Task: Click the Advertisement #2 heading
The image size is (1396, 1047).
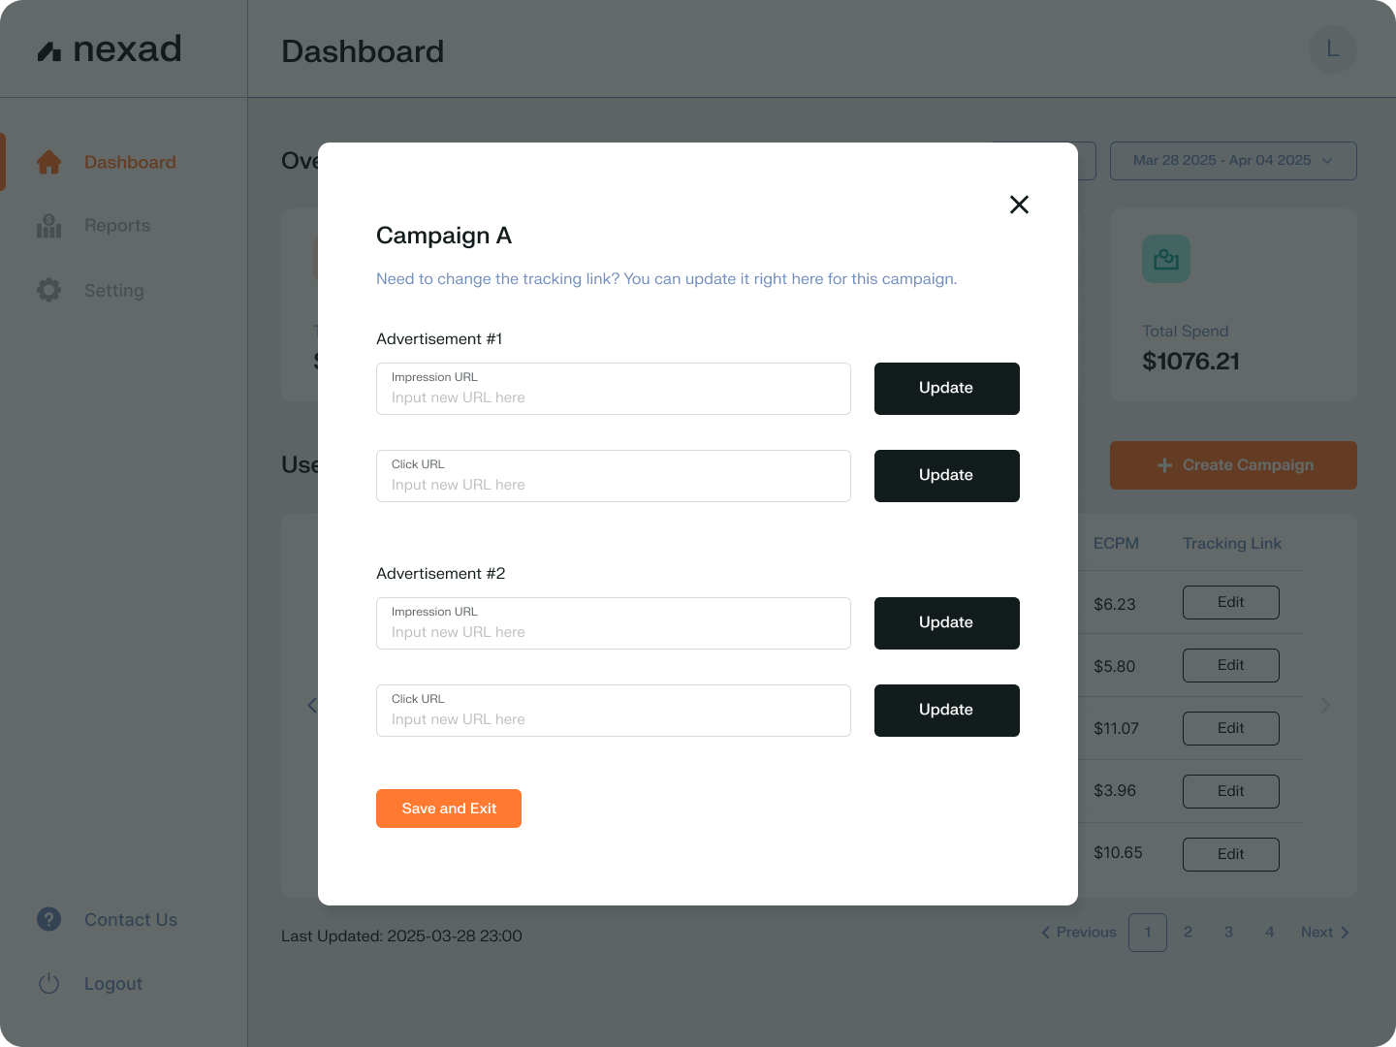Action: [x=441, y=574]
